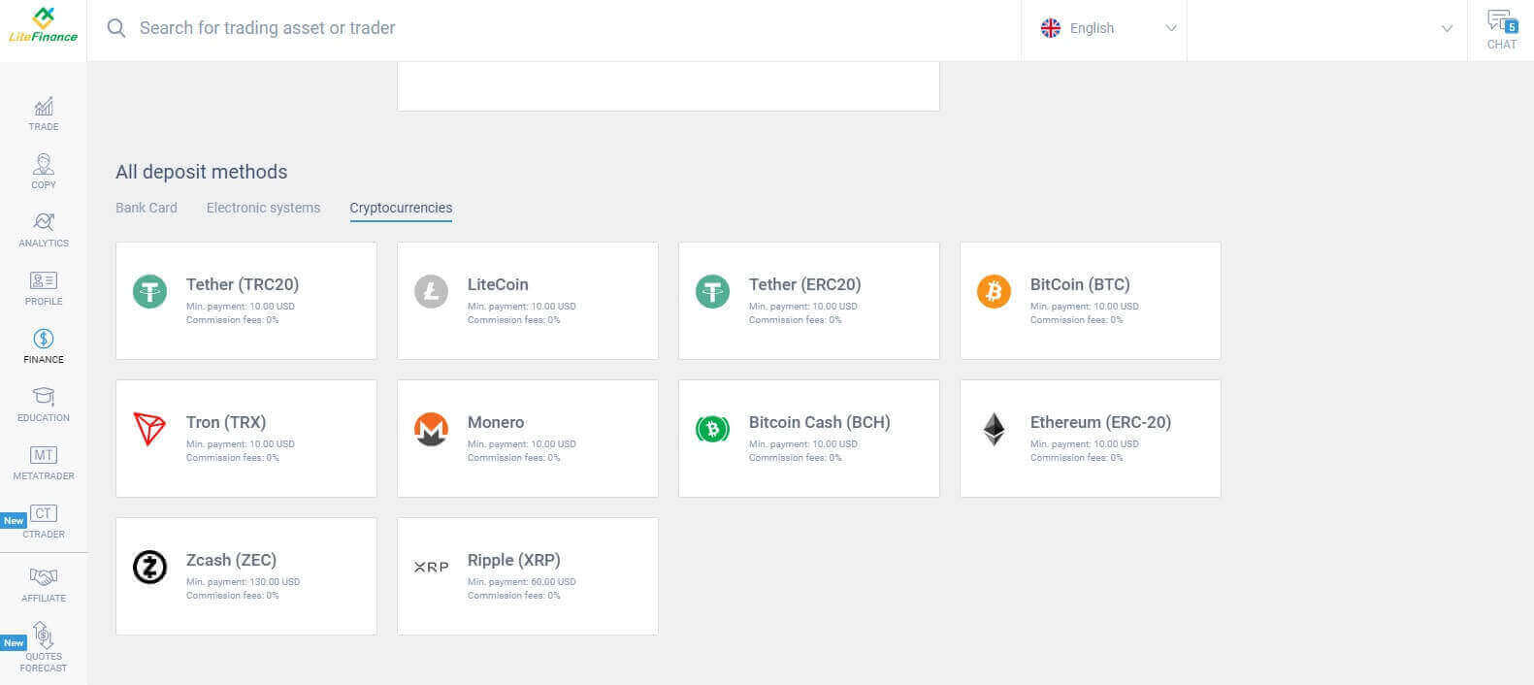Open the Trade section icon in sidebar
1534x685 pixels.
44,108
